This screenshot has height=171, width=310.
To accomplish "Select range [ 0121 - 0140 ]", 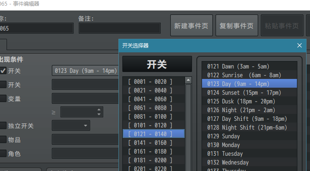I will (154, 134).
